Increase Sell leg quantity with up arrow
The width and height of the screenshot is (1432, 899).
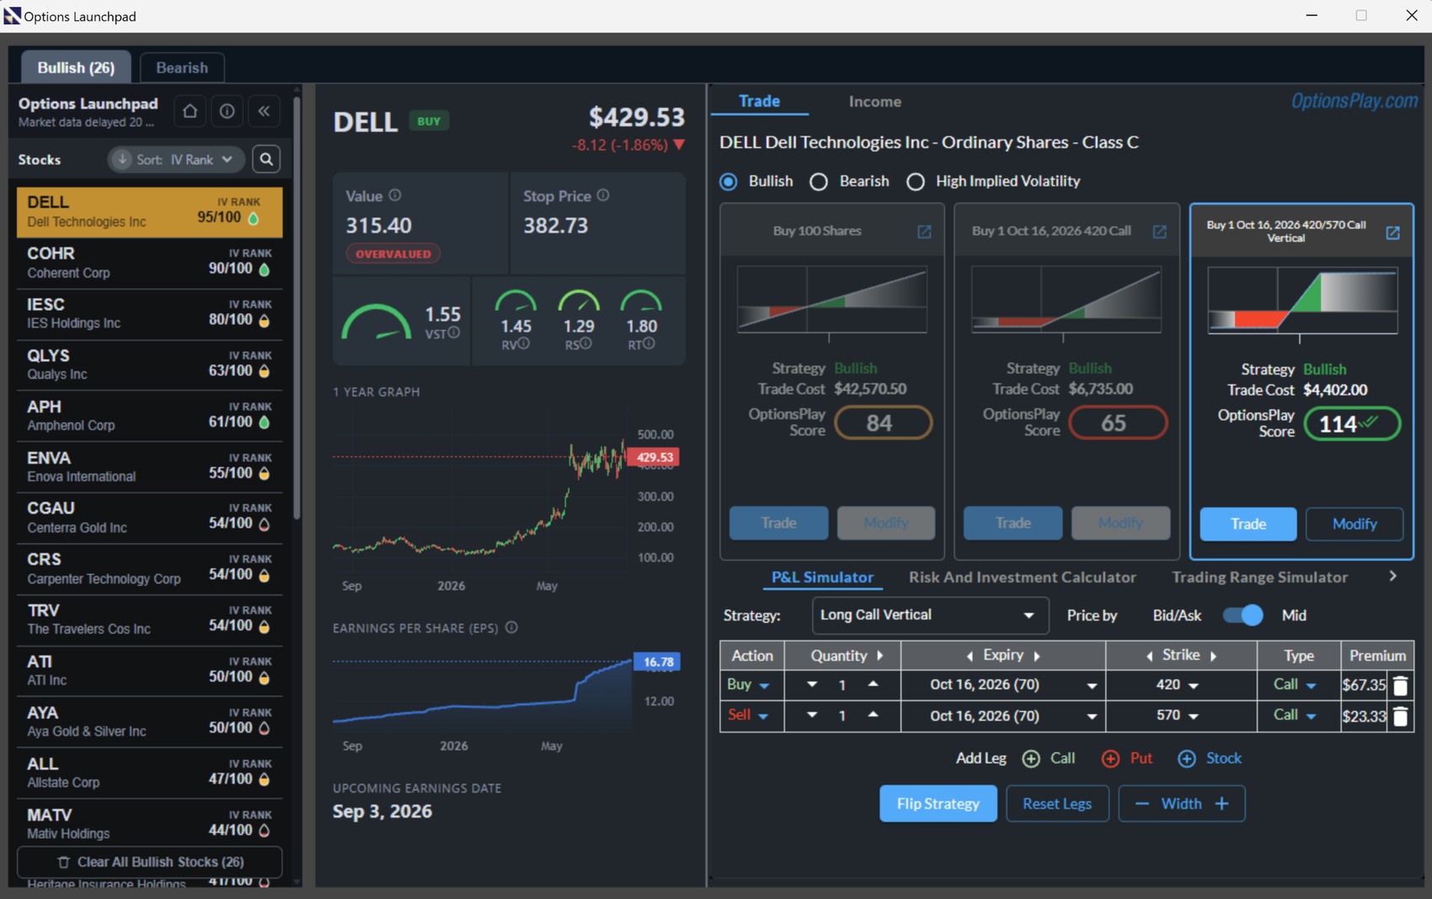pyautogui.click(x=873, y=715)
